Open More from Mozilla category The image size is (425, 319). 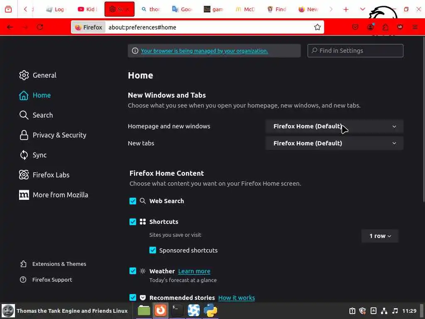(54, 195)
